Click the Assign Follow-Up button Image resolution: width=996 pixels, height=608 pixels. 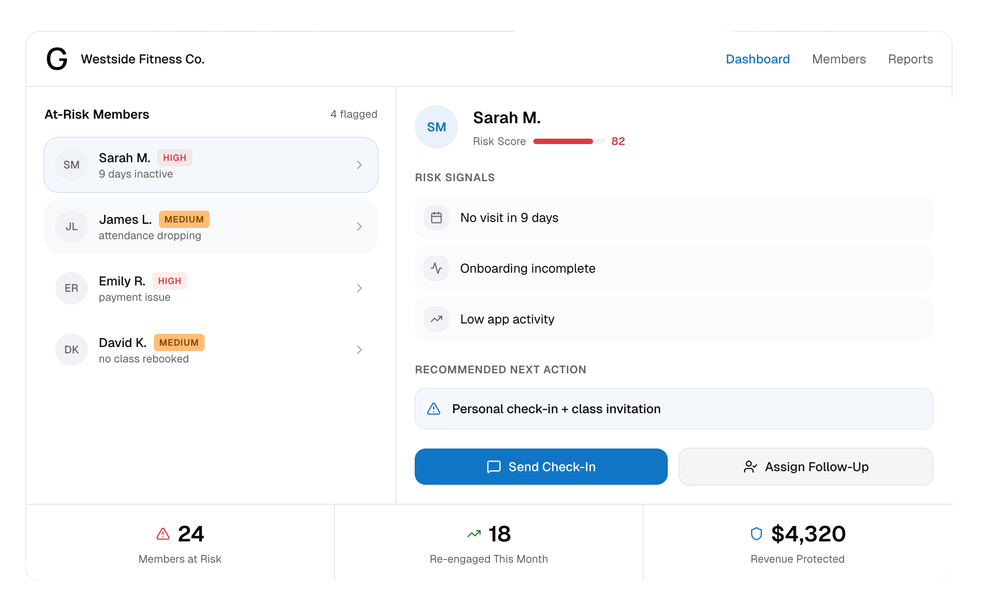tap(805, 467)
